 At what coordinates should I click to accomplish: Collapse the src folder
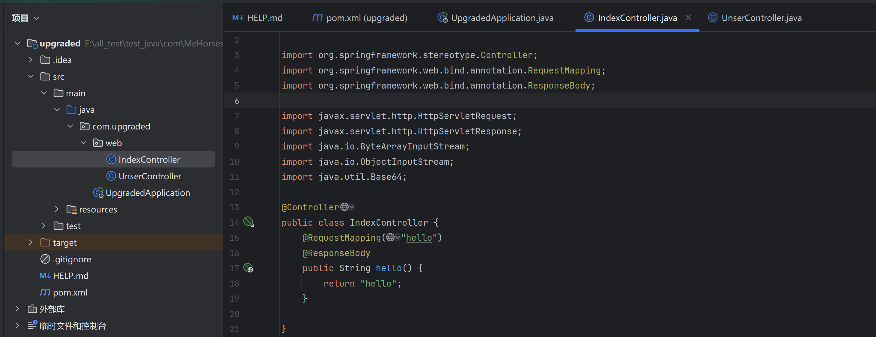click(x=30, y=76)
